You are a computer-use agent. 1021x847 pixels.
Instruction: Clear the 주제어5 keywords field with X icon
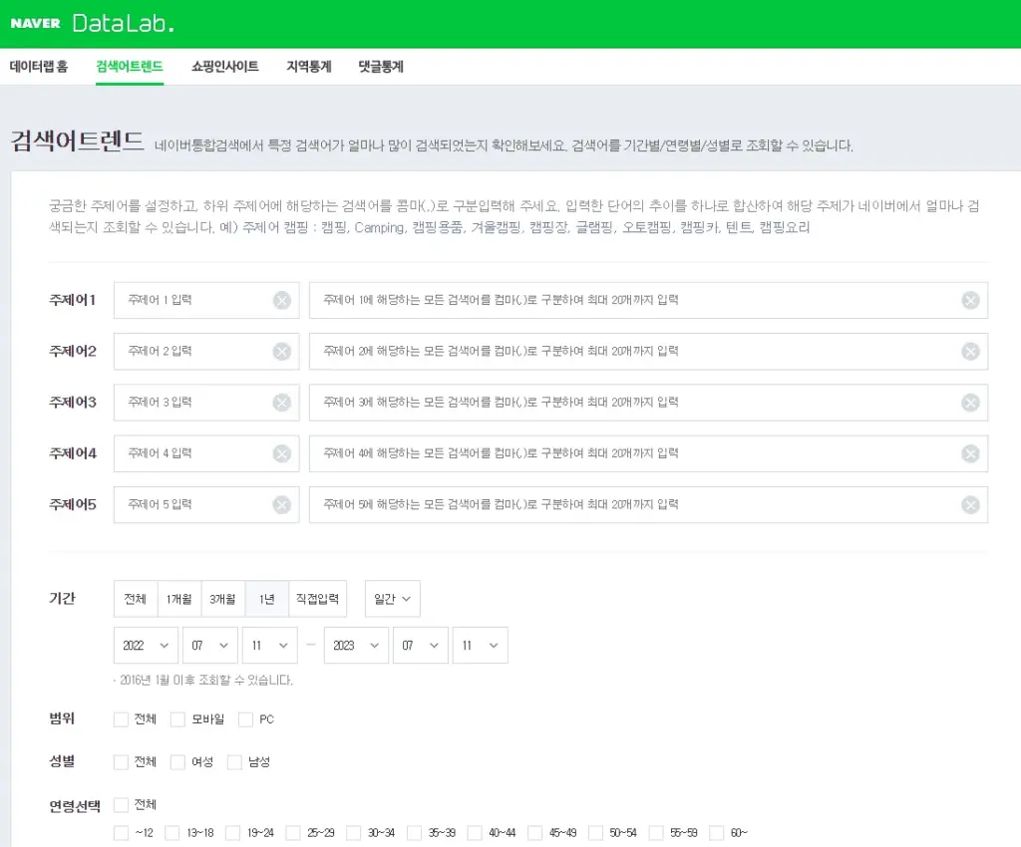point(970,505)
